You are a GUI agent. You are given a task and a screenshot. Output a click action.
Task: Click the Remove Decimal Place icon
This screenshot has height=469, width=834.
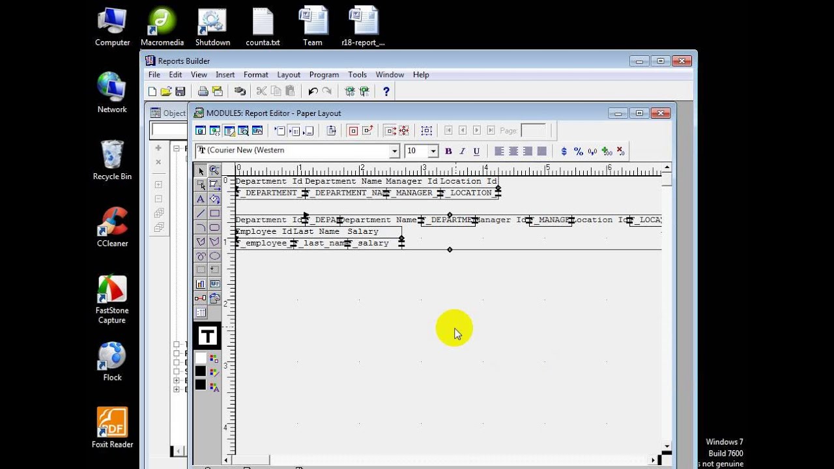click(x=621, y=151)
